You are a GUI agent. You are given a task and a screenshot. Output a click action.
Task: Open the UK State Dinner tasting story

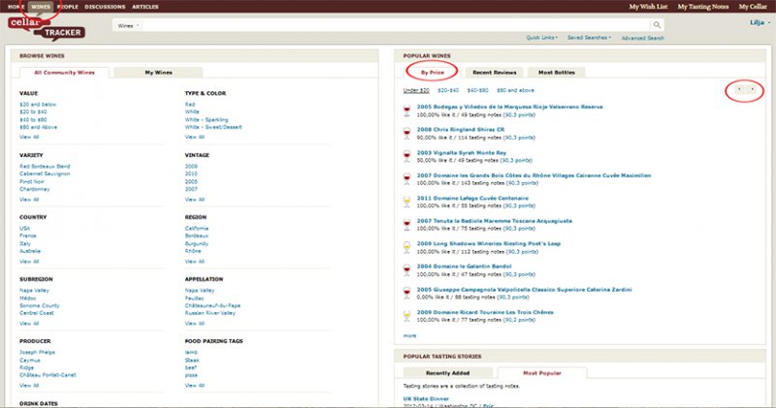coord(426,398)
